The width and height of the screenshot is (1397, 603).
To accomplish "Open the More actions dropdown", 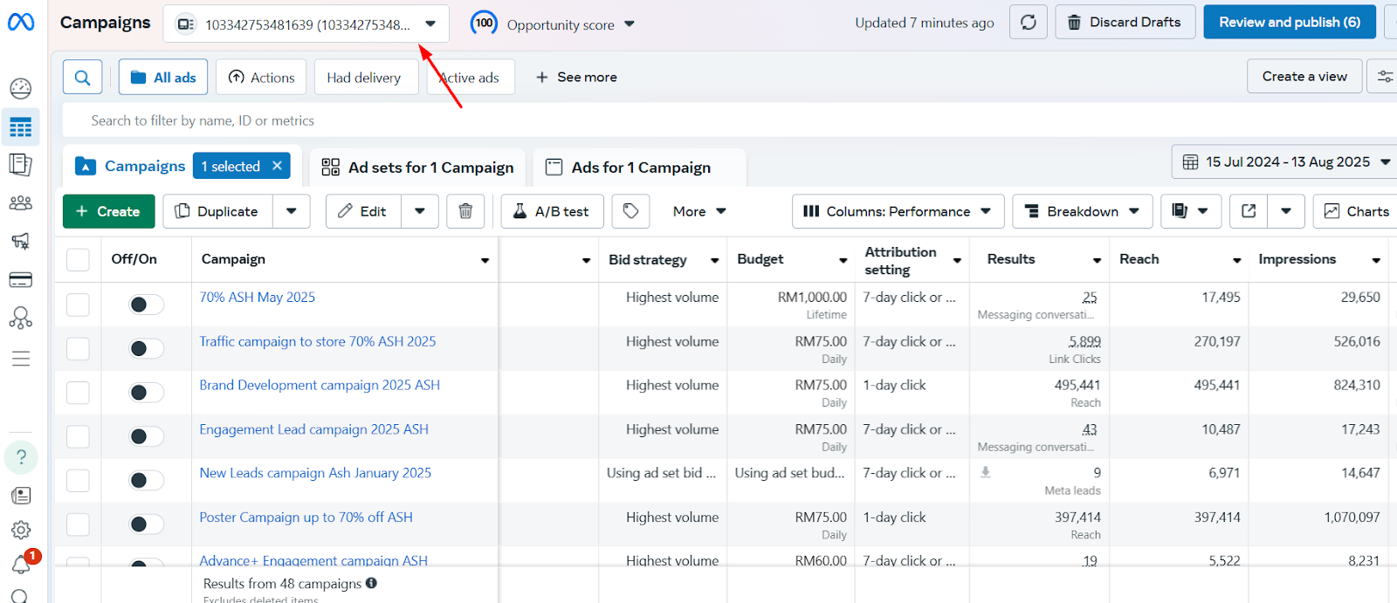I will [699, 211].
